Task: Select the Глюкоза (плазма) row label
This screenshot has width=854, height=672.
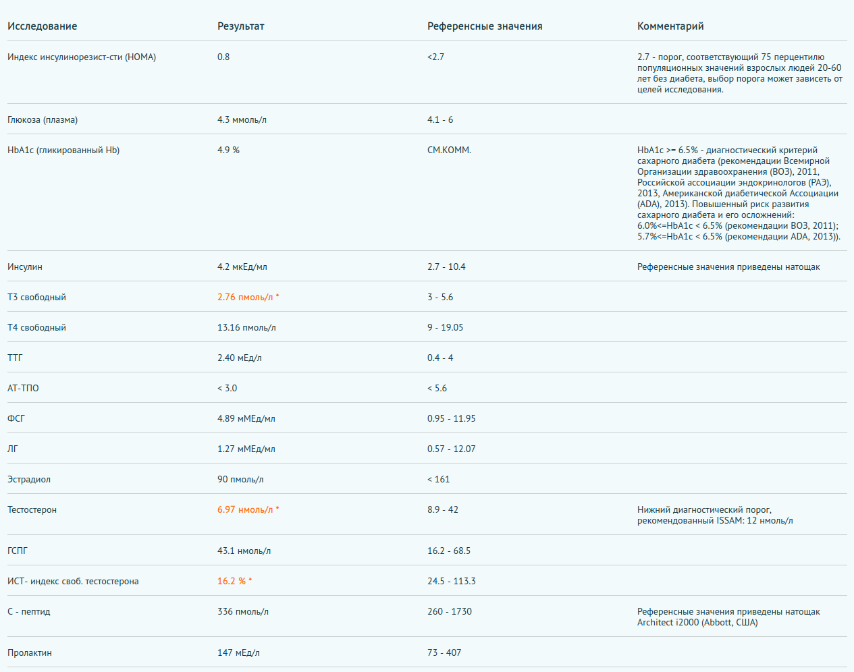Action: click(43, 120)
